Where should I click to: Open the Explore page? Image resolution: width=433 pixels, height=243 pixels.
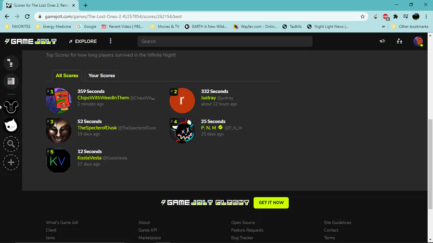click(83, 41)
